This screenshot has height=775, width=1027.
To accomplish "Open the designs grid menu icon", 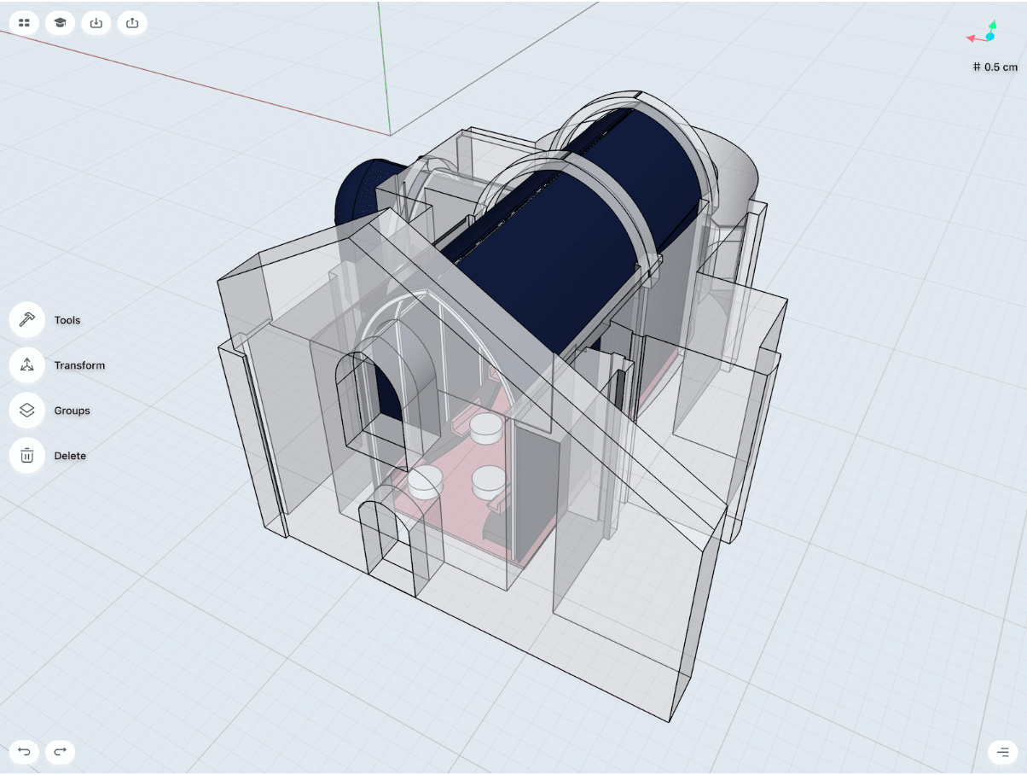I will [x=24, y=23].
